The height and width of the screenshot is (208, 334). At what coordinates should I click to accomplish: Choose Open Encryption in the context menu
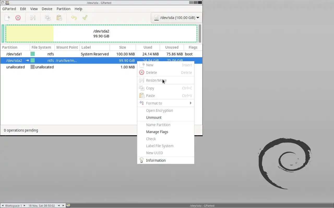pos(166,110)
